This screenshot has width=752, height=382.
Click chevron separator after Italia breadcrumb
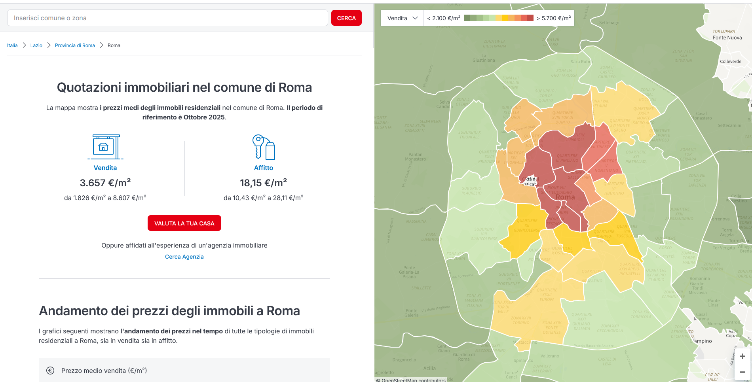click(24, 45)
